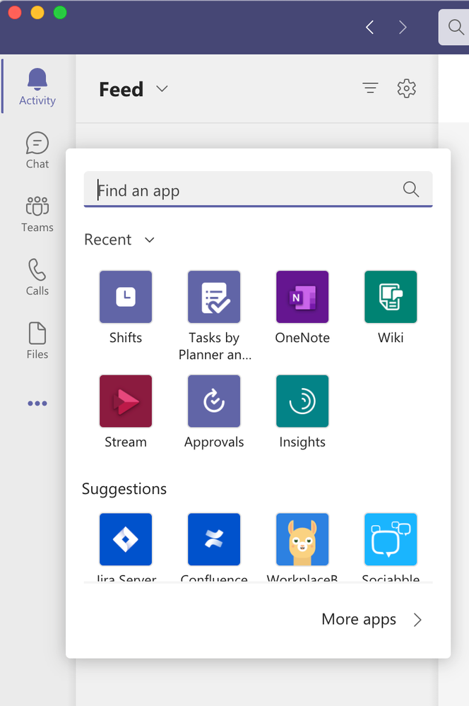Select the Sociabble app suggestion
The width and height of the screenshot is (469, 706).
[391, 539]
